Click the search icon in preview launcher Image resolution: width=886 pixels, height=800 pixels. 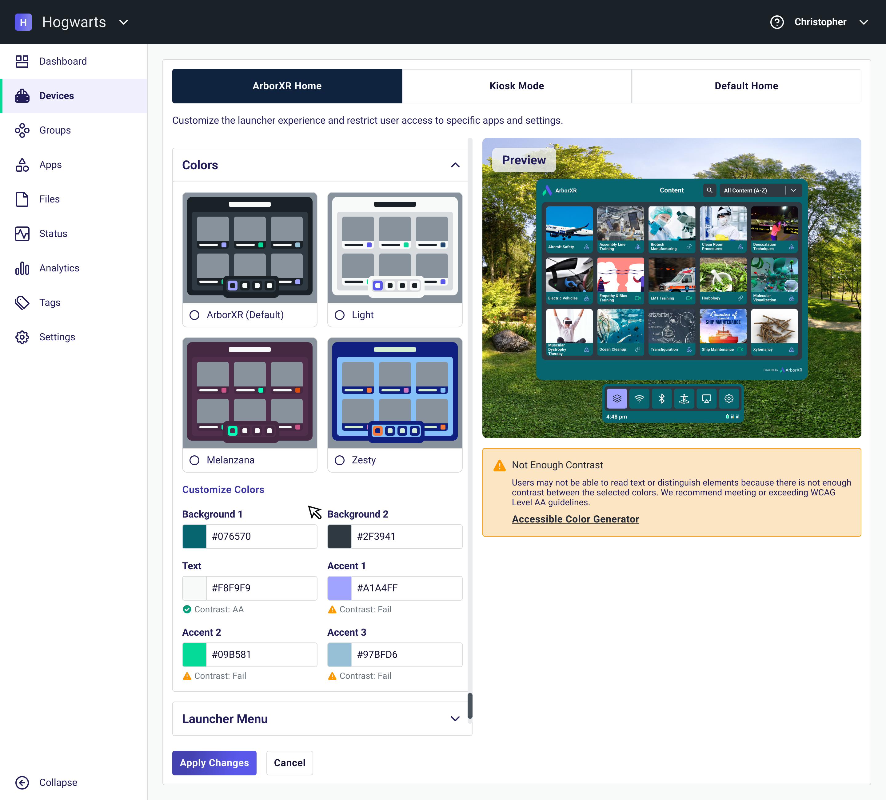coord(709,190)
